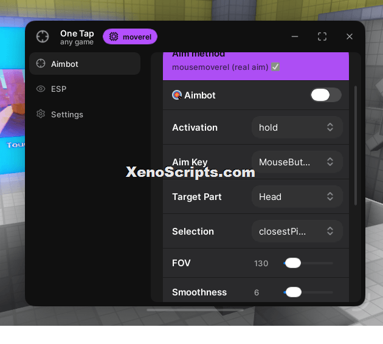Click the FOV value 130
Viewport: 383px width, 344px height.
261,263
